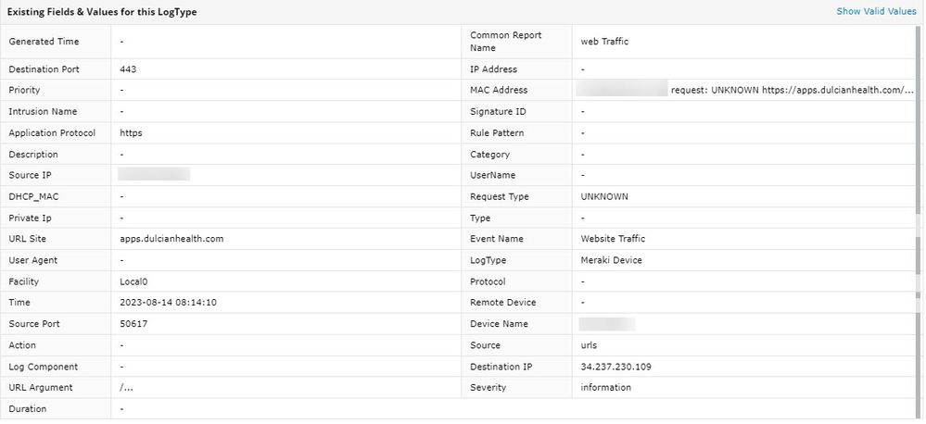Click the Application Protocol value https
Image resolution: width=926 pixels, height=424 pixels.
click(131, 133)
